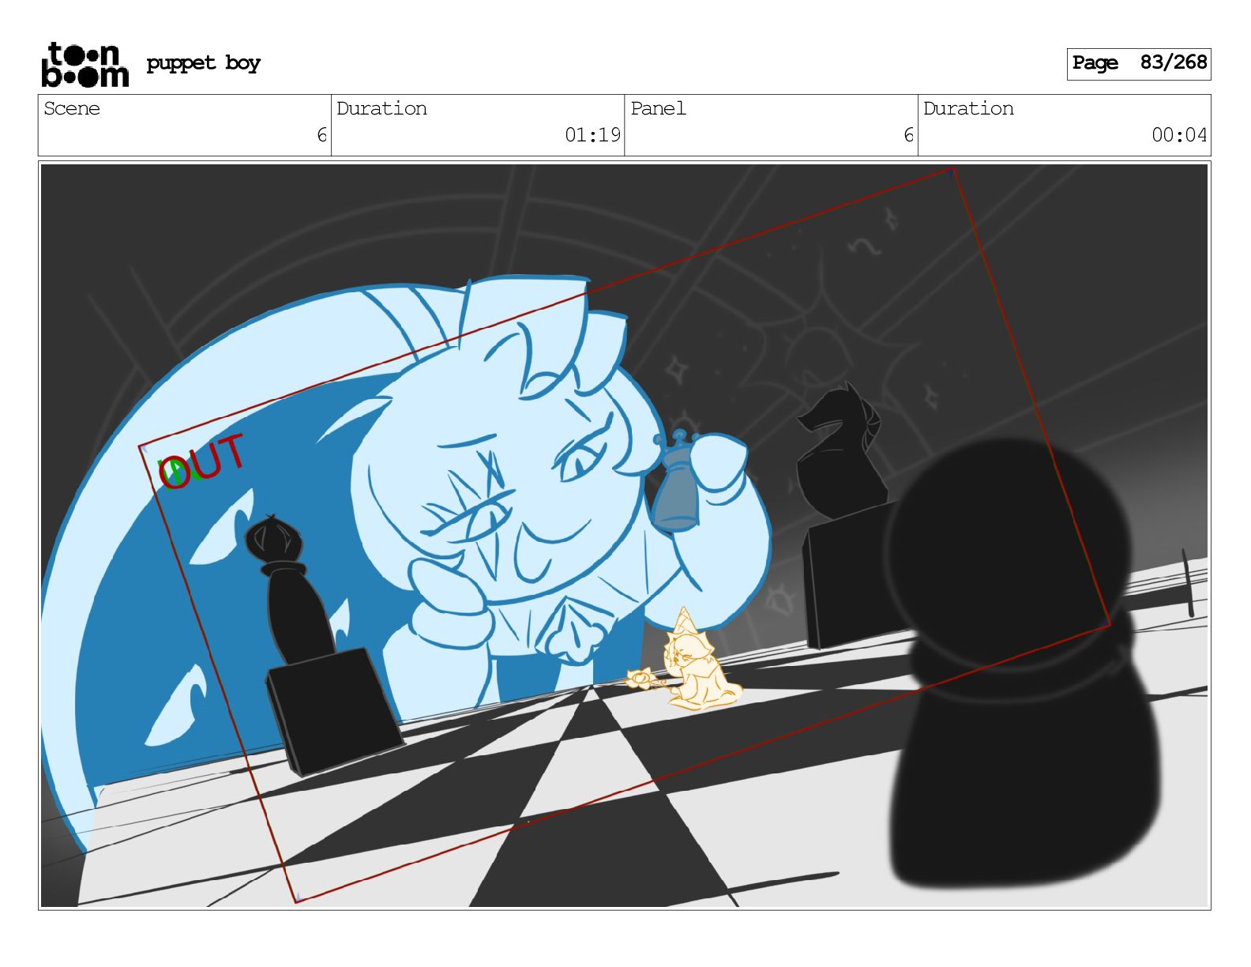Click the storyboard panel with the chessboard
This screenshot has height=967, width=1251.
click(625, 536)
